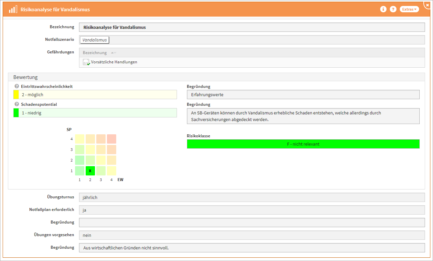Click the Notfallplan erforderlich field 'ja'
Viewport: 433px width, 261px height.
(x=252, y=210)
